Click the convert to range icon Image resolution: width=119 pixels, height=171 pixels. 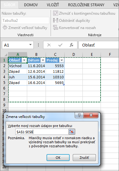(56, 27)
